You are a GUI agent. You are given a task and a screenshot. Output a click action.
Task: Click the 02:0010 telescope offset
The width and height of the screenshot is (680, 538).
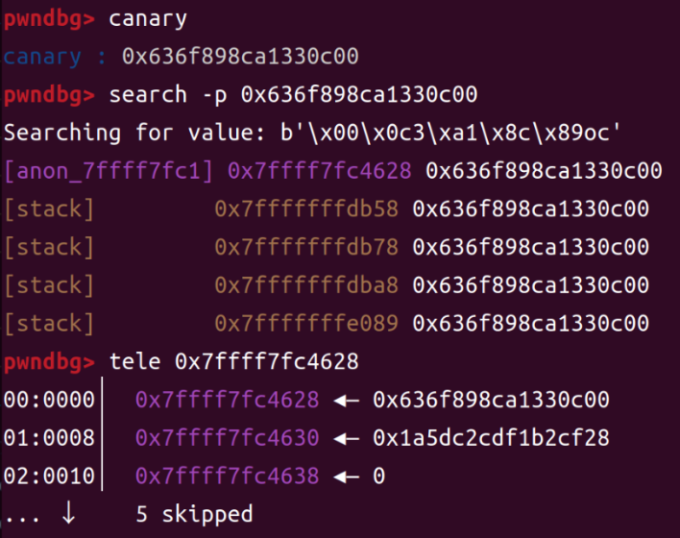point(49,476)
